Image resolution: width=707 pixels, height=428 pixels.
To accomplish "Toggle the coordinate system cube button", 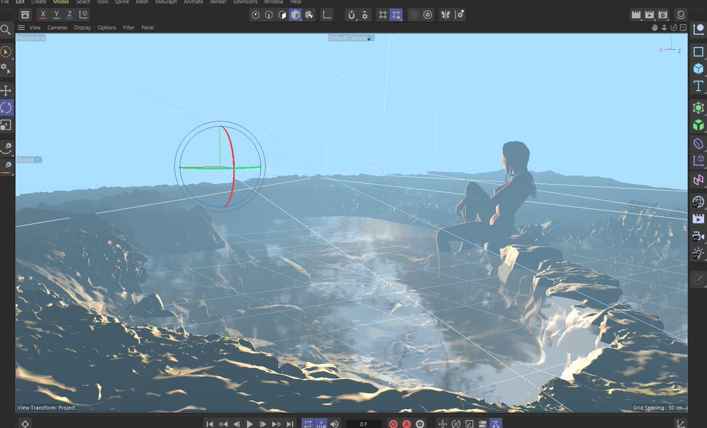I will [x=83, y=15].
